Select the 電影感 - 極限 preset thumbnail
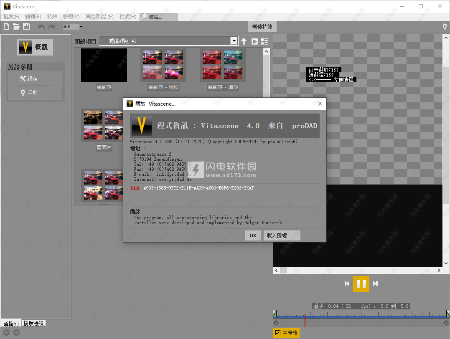450x339 pixels. (163, 65)
